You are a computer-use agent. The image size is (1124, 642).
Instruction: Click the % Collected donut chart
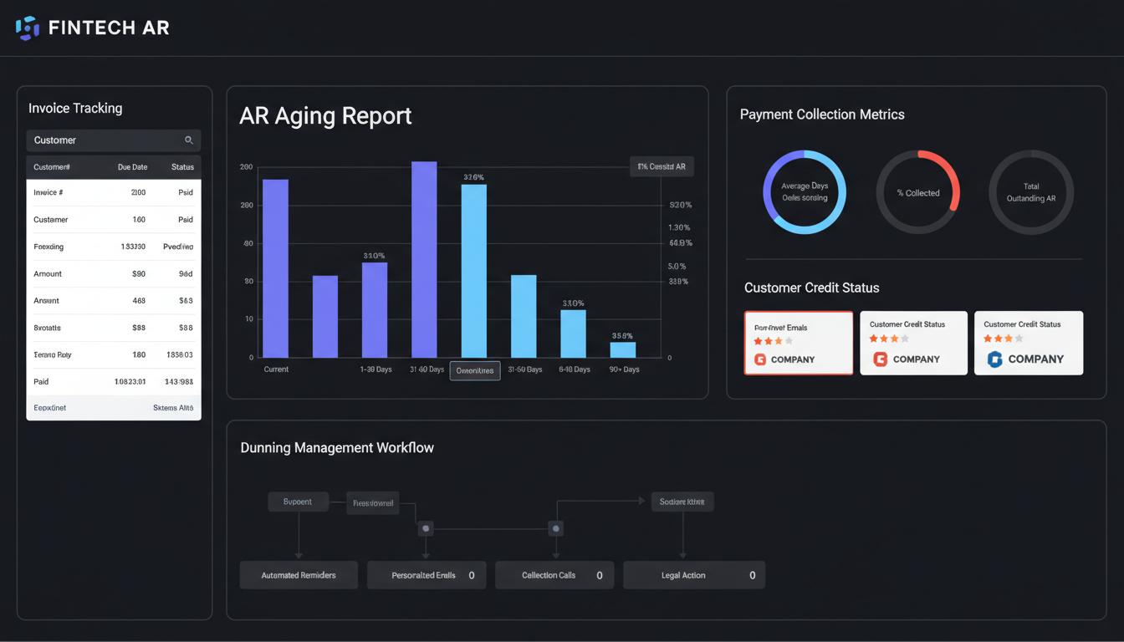click(x=917, y=191)
